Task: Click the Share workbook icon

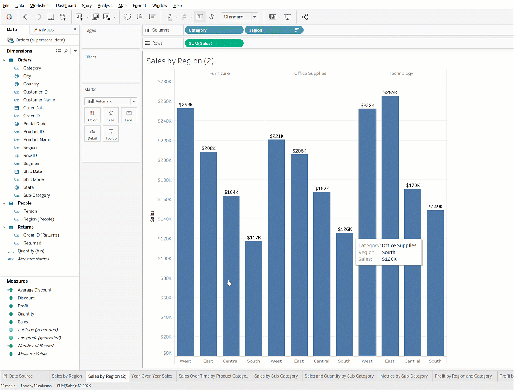Action: coord(305,17)
